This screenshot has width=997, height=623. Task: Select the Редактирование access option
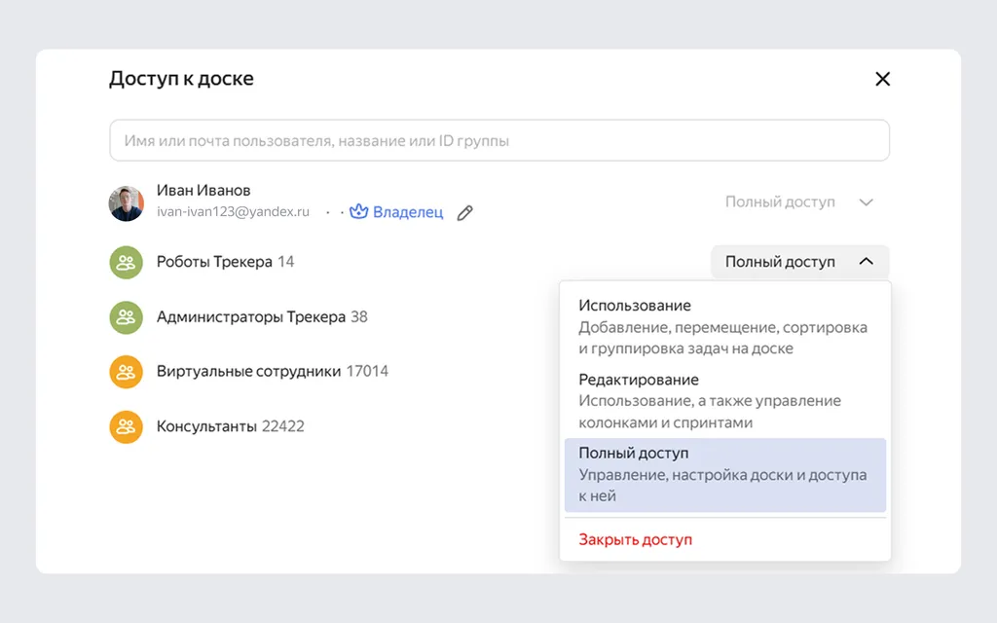pos(724,400)
